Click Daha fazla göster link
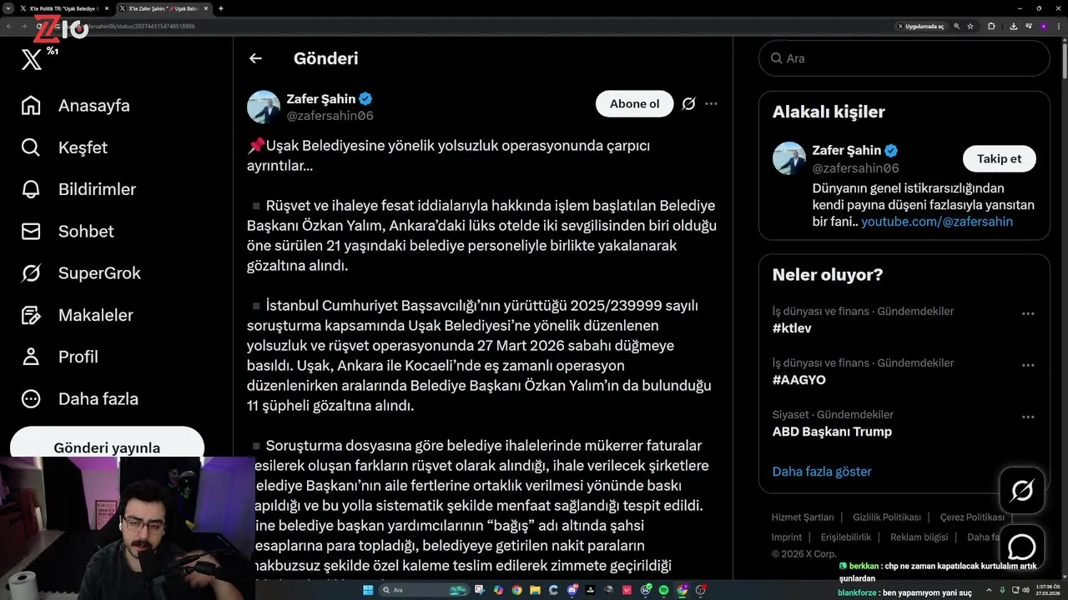 pyautogui.click(x=822, y=472)
